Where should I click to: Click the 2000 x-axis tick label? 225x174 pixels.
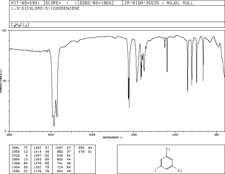(92, 135)
